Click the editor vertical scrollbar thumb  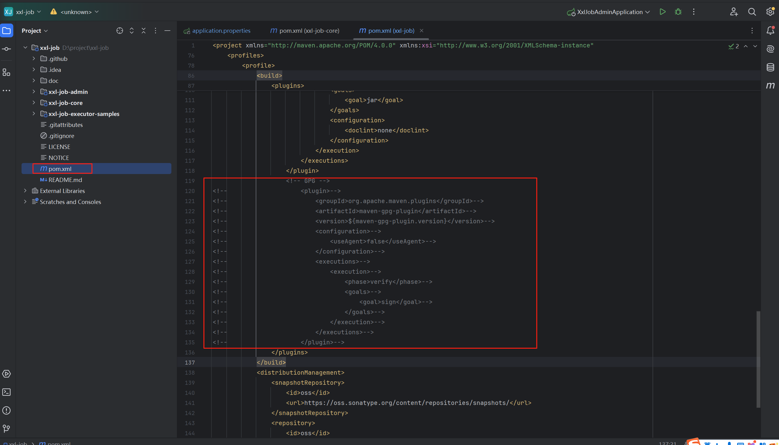point(758,359)
